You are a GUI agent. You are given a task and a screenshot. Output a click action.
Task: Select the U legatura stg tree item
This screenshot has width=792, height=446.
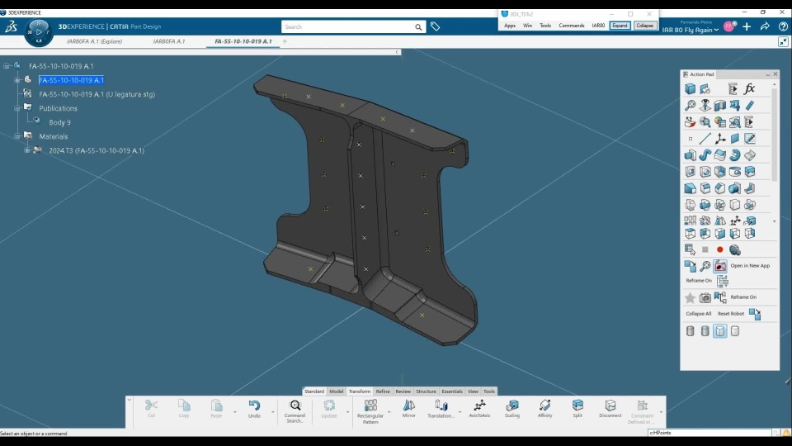pyautogui.click(x=97, y=94)
